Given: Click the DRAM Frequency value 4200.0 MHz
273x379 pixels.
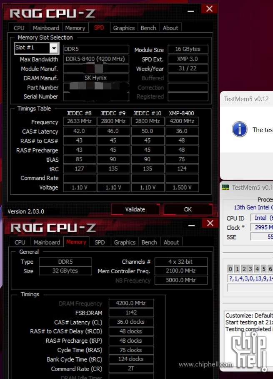Looking at the screenshot, I should [131, 303].
